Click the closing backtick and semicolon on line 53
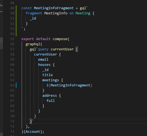The height and width of the screenshot is (136, 147). pos(23,29)
